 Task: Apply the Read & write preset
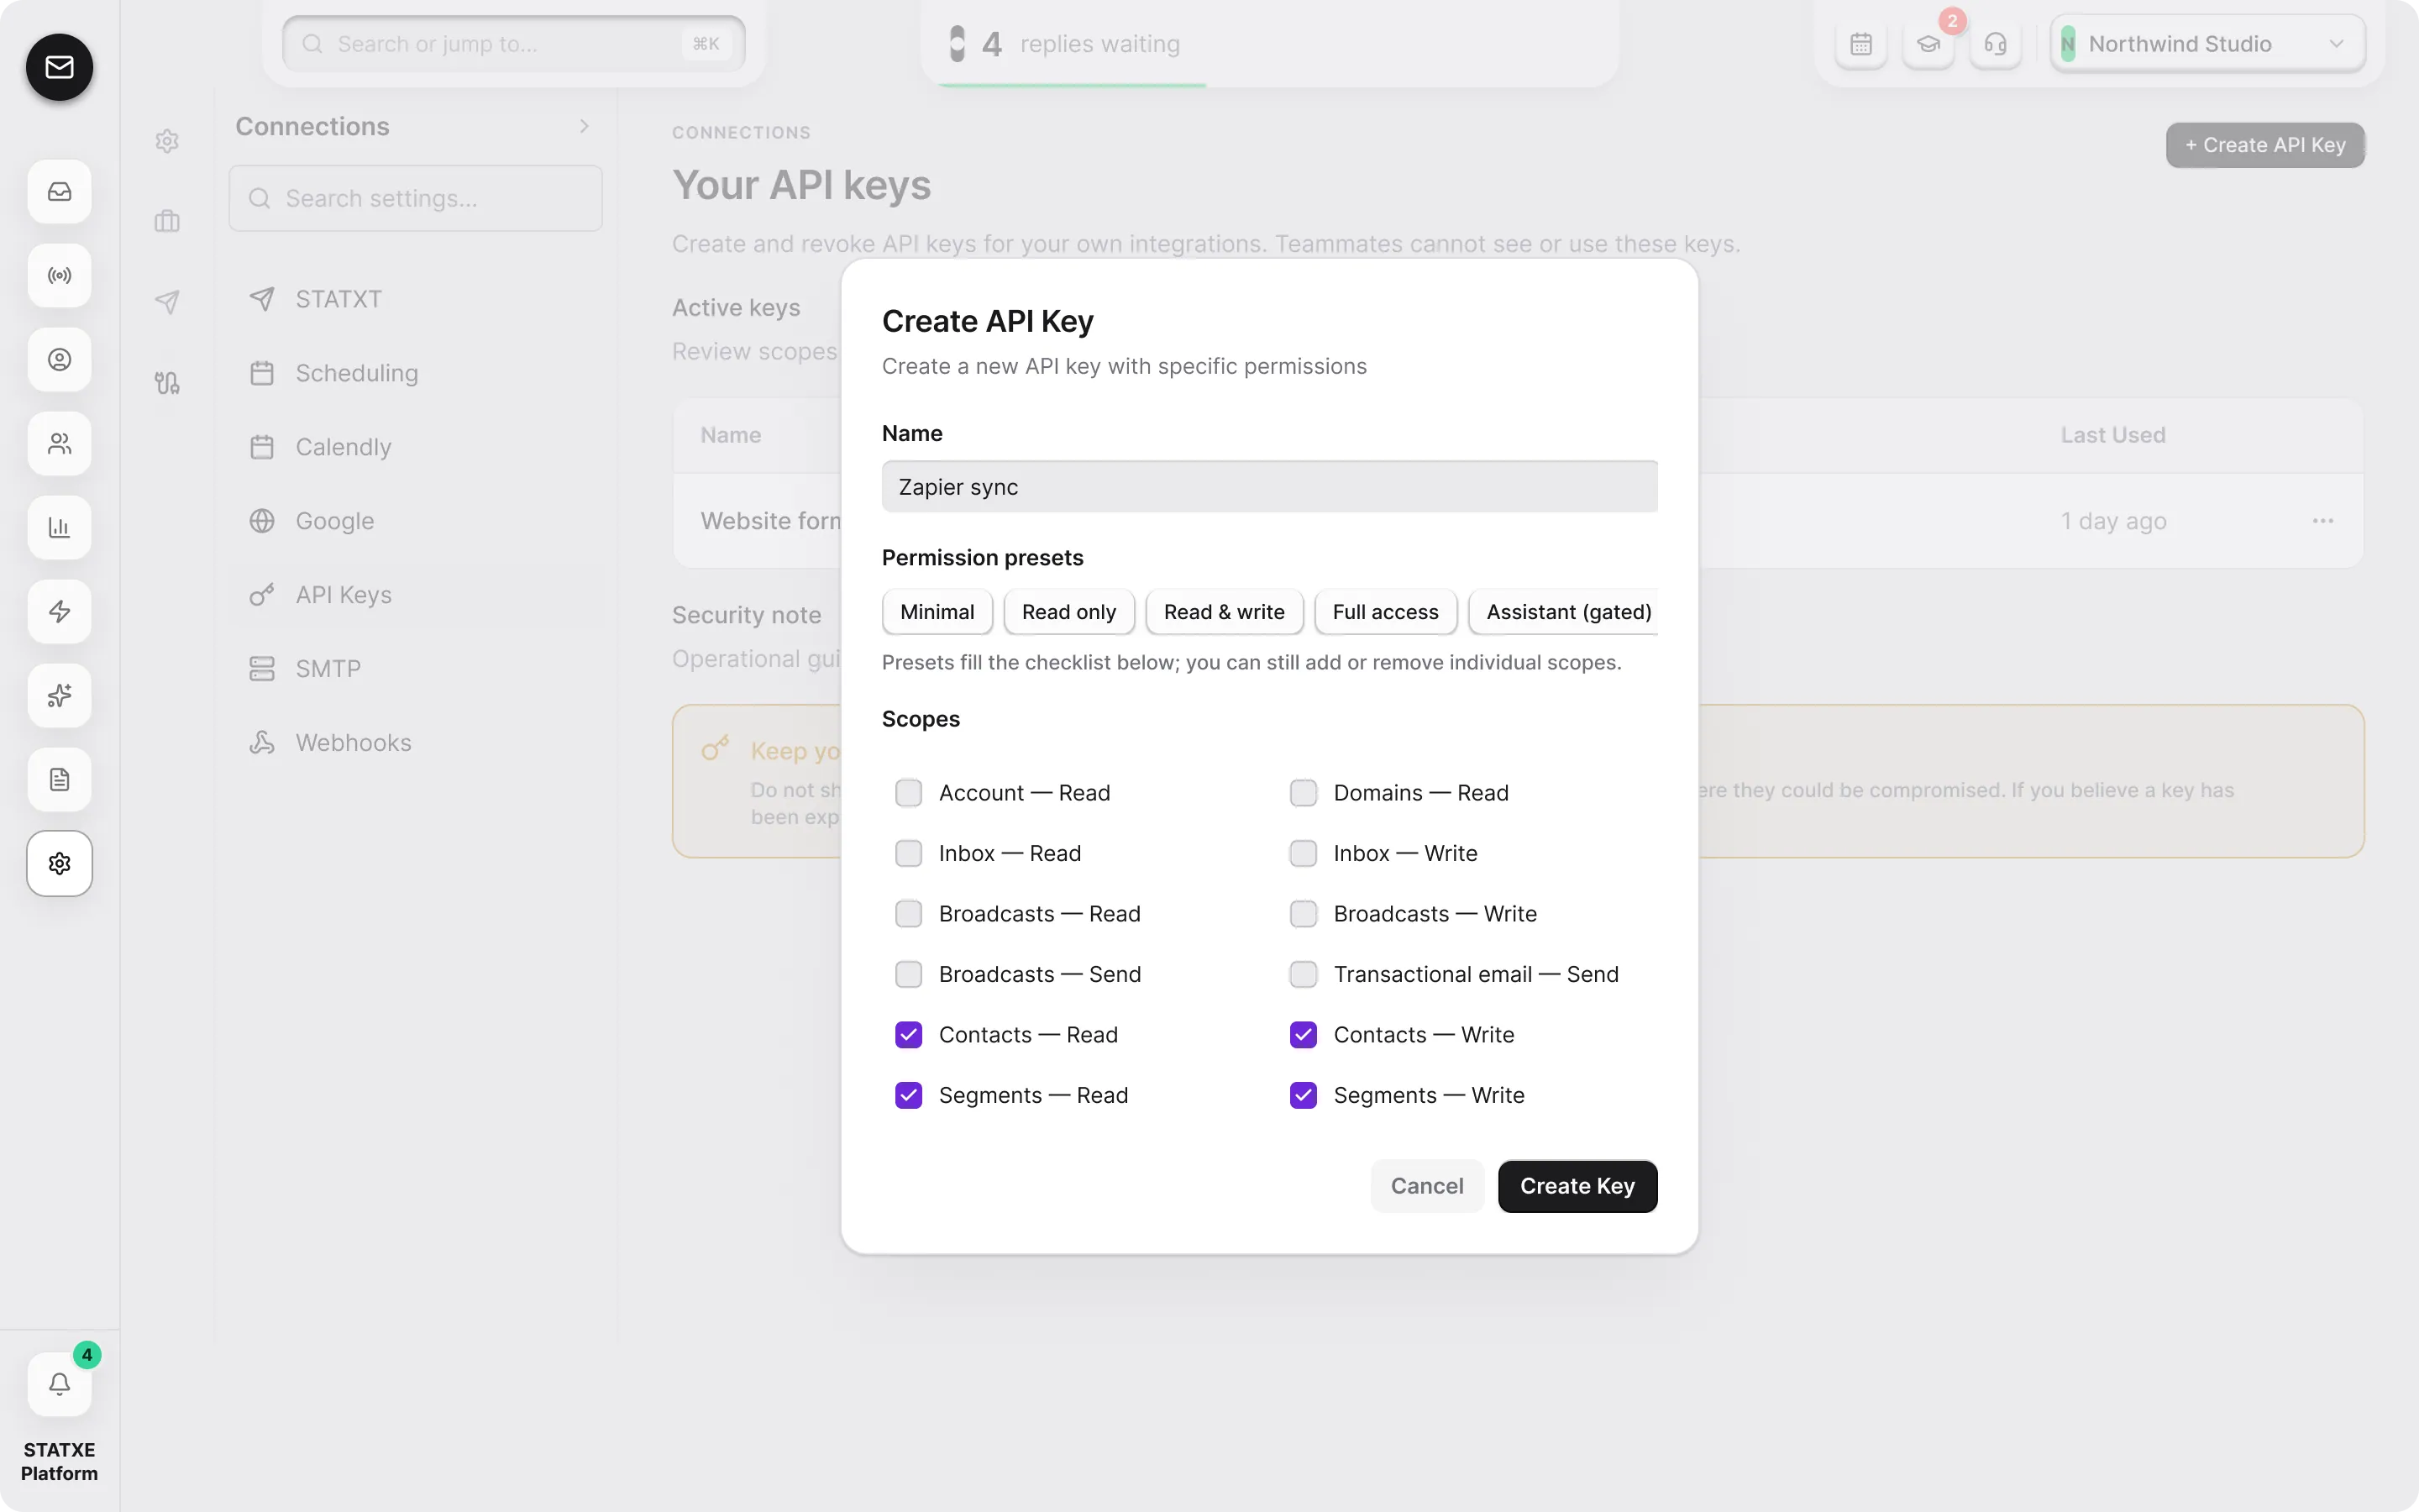[x=1224, y=612]
